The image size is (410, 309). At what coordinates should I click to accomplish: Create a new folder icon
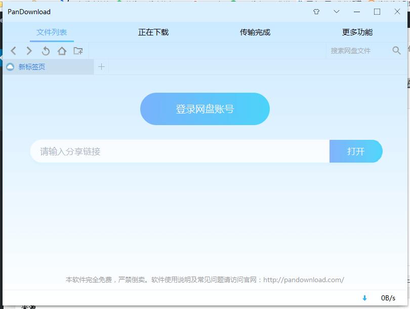78,51
